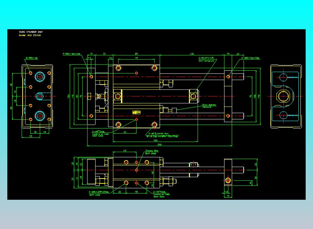The width and height of the screenshot is (313, 229).
Task: Select the "Model: GCU 25x100" yellow label
Action: 30,35
